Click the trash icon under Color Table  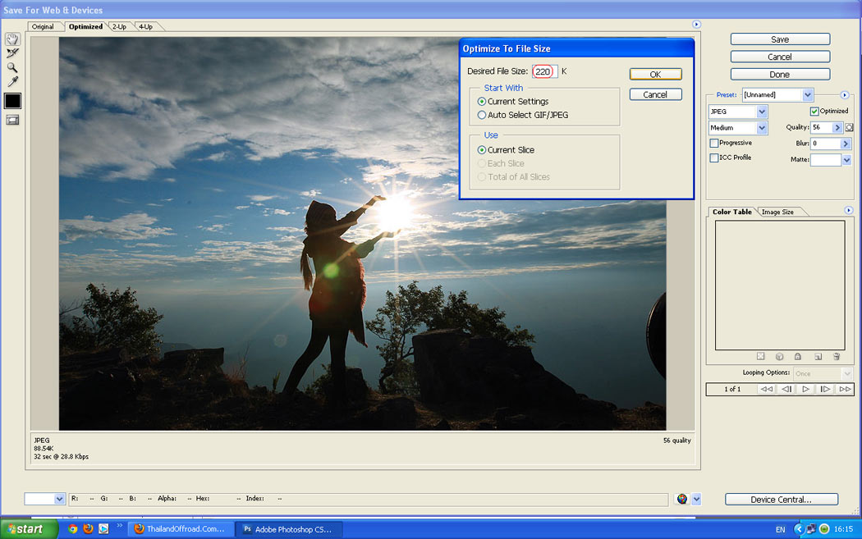[x=836, y=357]
